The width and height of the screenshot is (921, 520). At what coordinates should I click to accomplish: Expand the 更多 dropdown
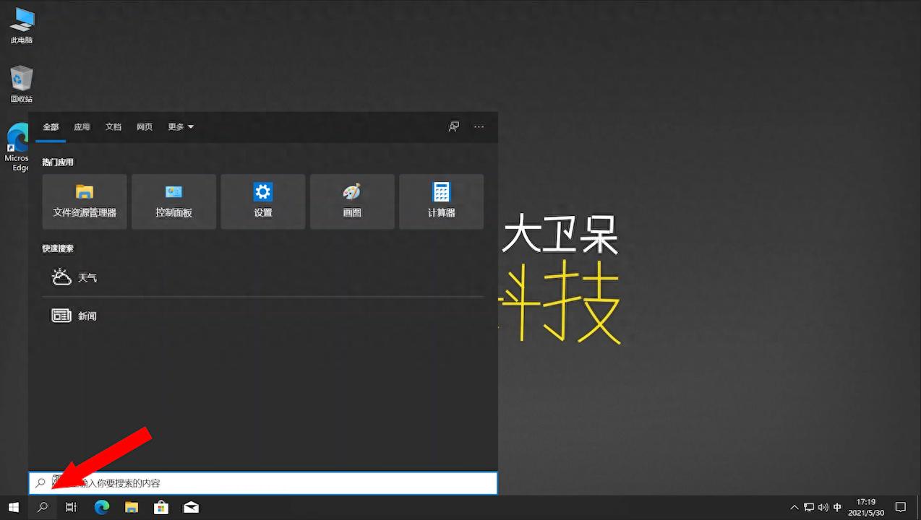(181, 126)
